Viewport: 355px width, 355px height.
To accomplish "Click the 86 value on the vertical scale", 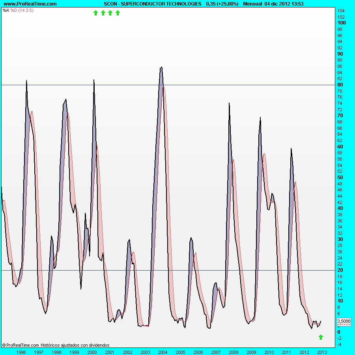I will click(x=340, y=66).
